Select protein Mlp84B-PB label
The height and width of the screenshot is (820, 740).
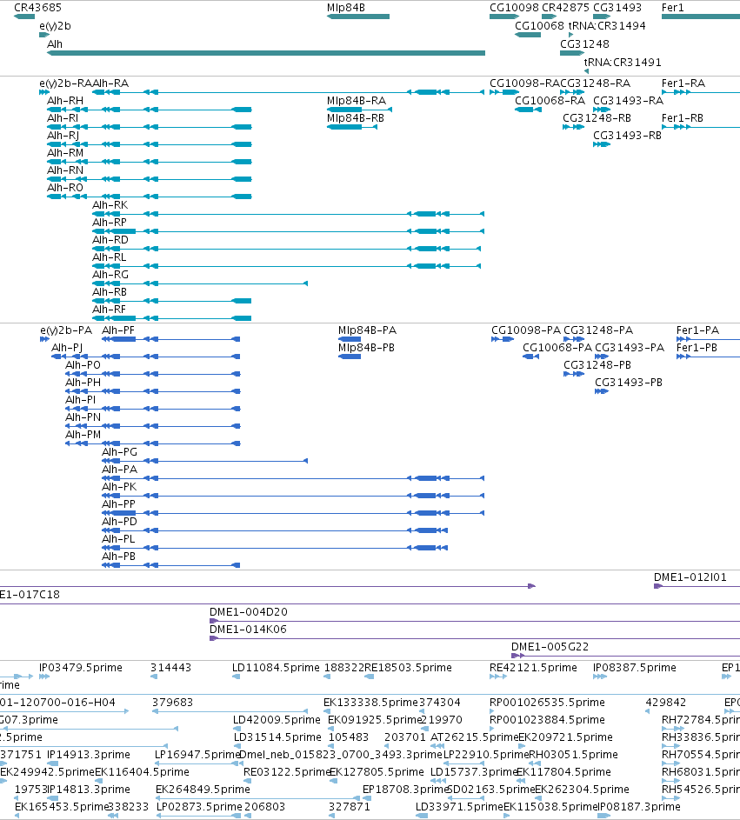[x=367, y=348]
